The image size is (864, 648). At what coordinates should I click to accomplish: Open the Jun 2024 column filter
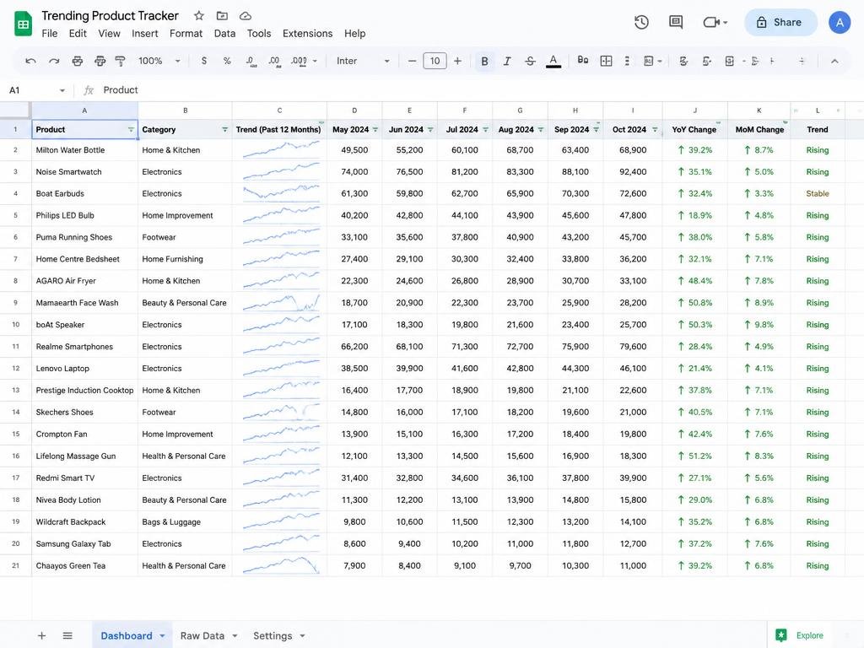[430, 129]
